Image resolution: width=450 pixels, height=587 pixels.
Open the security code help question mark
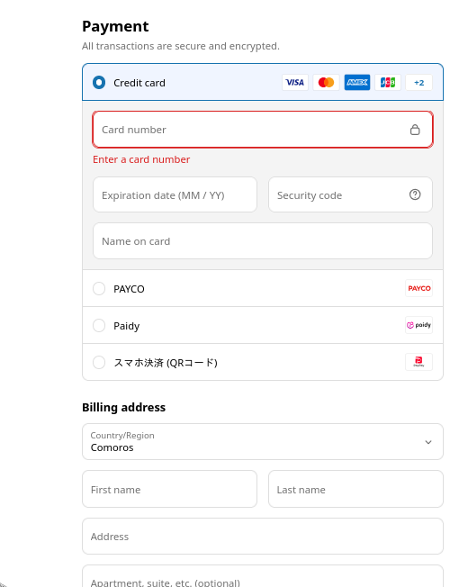pos(415,194)
